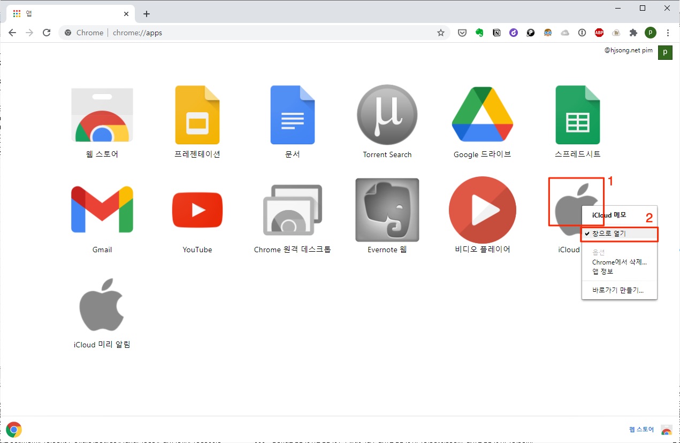Open the Google 드라이브 app
The height and width of the screenshot is (443, 680).
click(x=483, y=114)
